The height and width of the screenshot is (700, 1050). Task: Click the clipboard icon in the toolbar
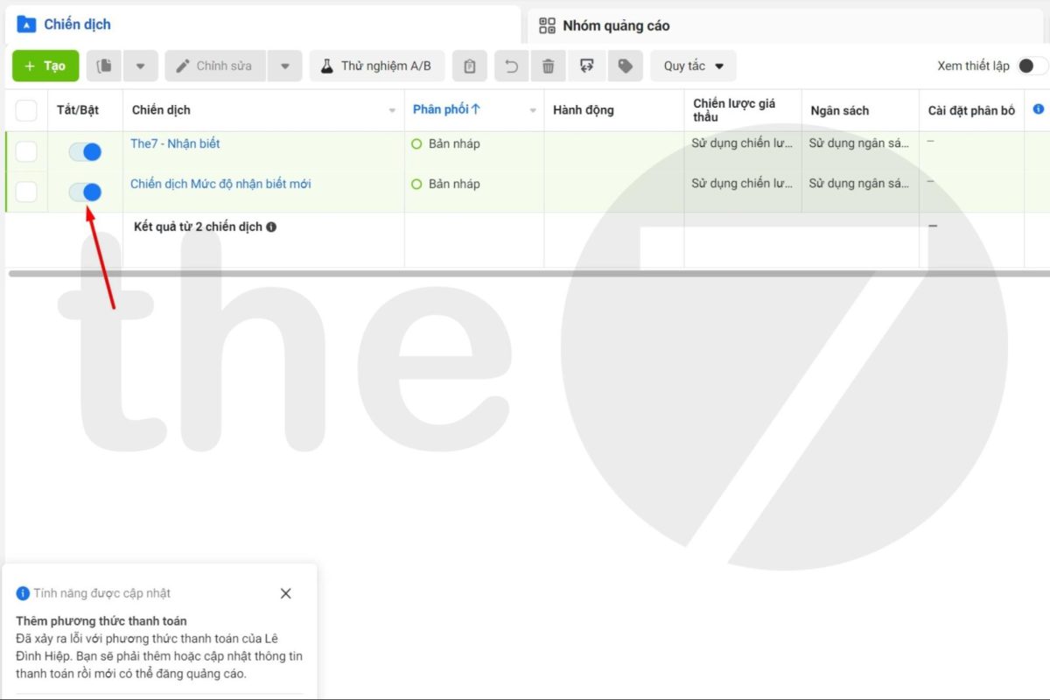click(x=470, y=66)
